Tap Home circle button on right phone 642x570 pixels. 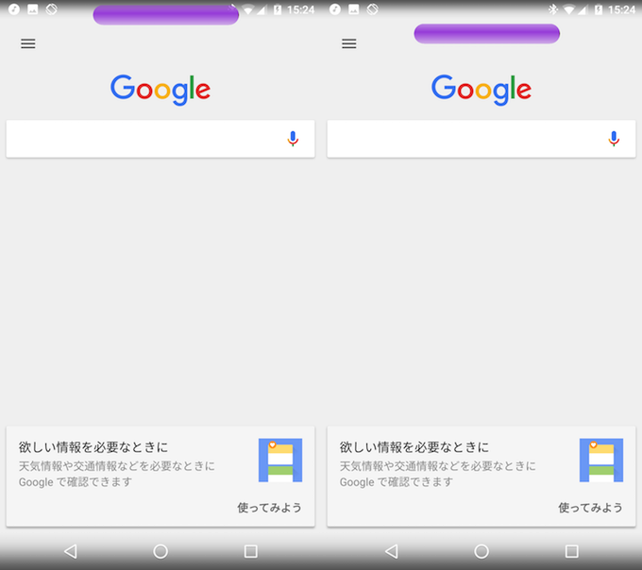[481, 551]
